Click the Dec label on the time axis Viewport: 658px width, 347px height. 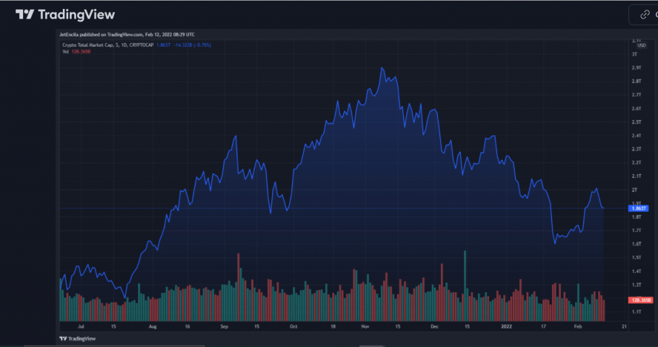(434, 326)
